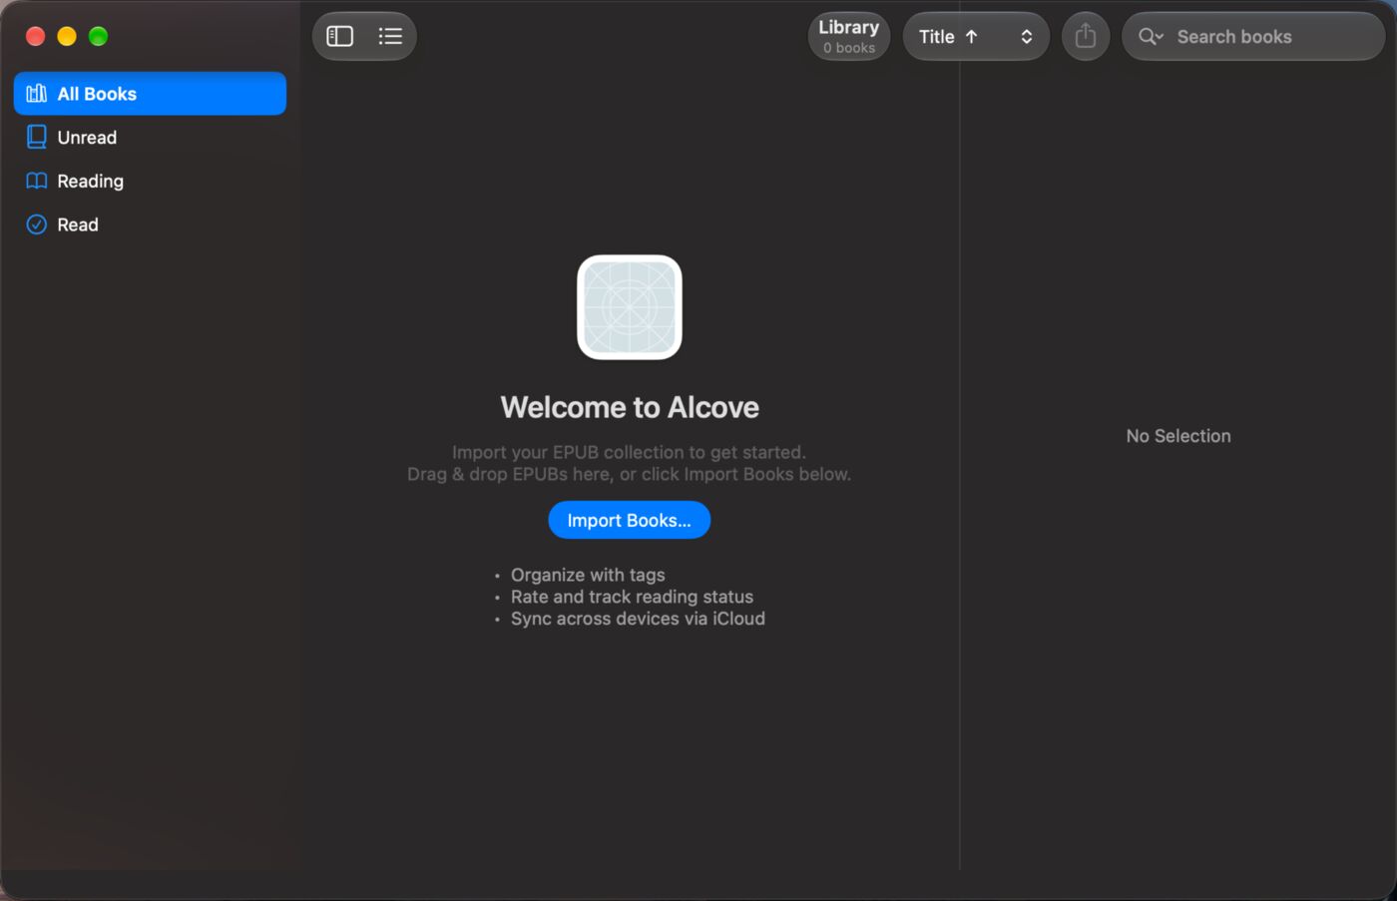Click the No Selection placeholder text

coord(1178,436)
